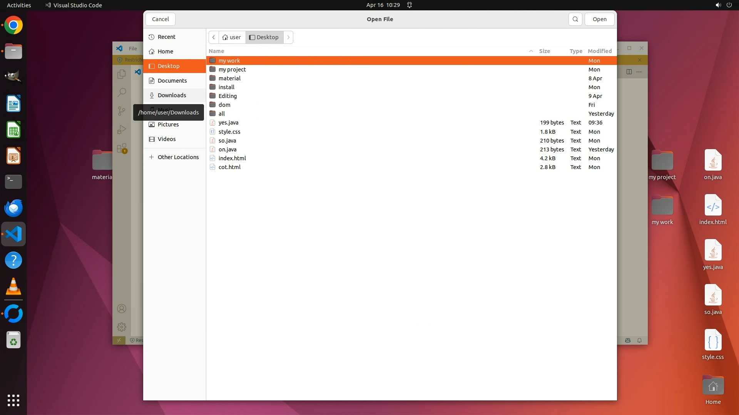This screenshot has height=415, width=739.
Task: Go back with the left path chevron
Action: pos(214,37)
